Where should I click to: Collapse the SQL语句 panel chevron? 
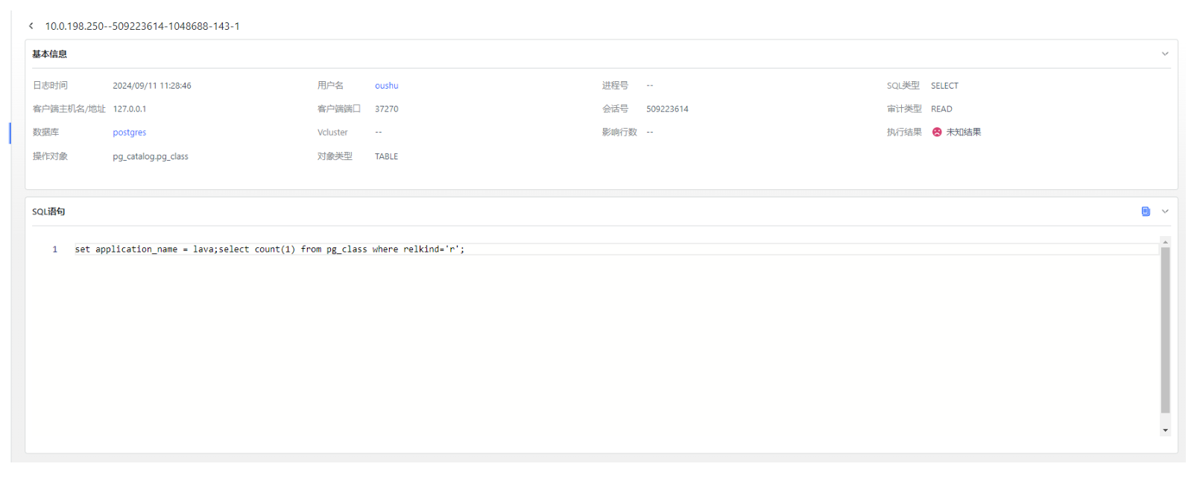pos(1165,211)
